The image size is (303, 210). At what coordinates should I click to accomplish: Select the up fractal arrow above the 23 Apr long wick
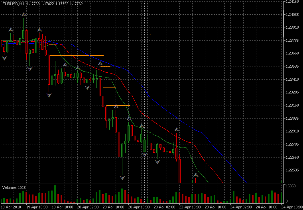177,129
